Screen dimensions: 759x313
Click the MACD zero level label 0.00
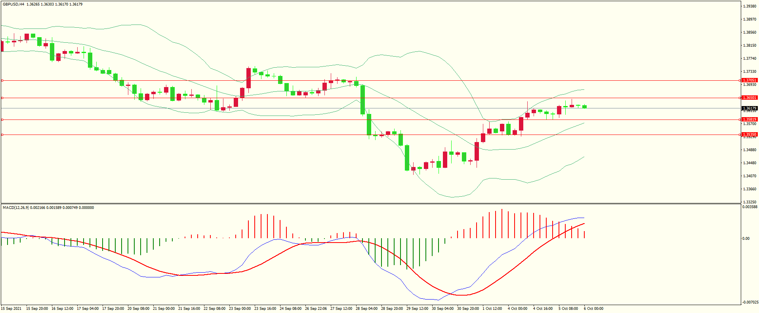pyautogui.click(x=746, y=239)
